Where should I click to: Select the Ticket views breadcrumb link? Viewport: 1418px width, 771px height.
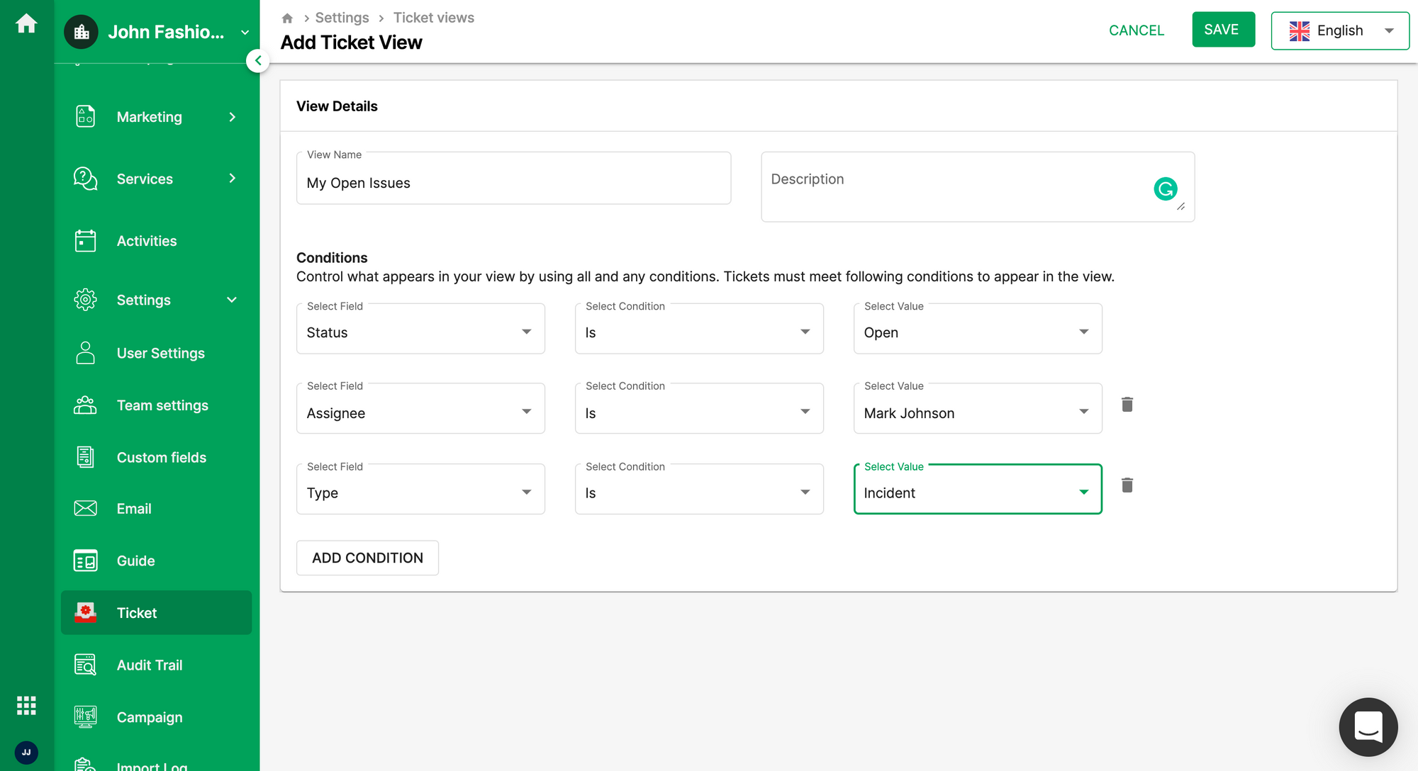432,17
